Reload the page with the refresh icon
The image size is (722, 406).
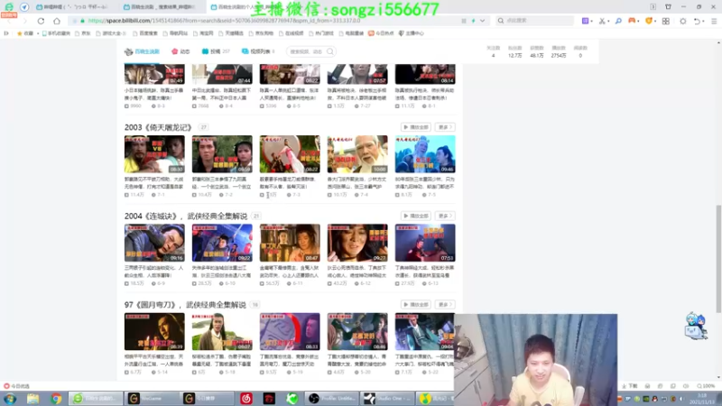tap(41, 21)
